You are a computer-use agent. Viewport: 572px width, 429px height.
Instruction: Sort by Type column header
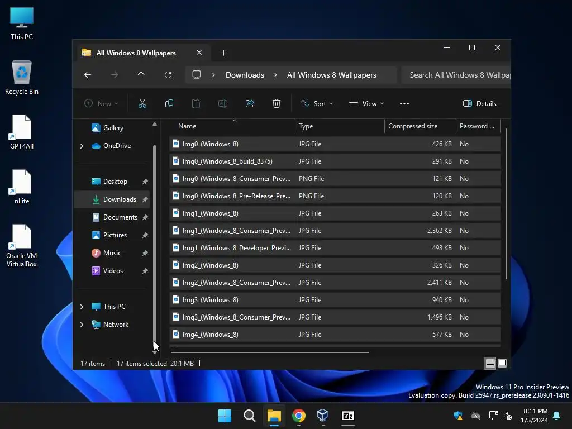click(340, 126)
